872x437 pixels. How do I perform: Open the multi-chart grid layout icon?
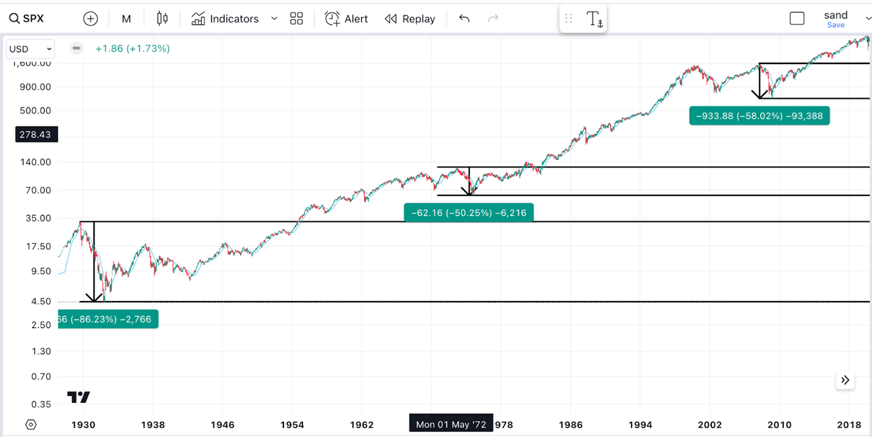(296, 18)
